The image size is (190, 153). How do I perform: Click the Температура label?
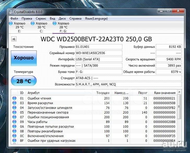tap(23, 72)
